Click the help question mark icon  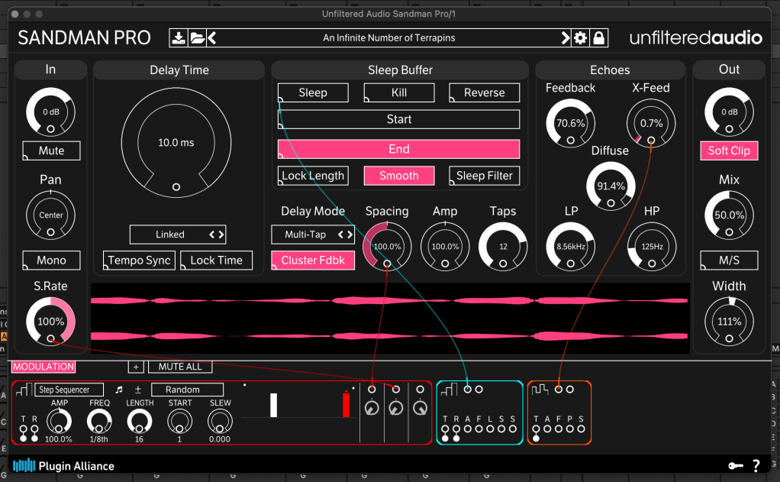pyautogui.click(x=756, y=465)
